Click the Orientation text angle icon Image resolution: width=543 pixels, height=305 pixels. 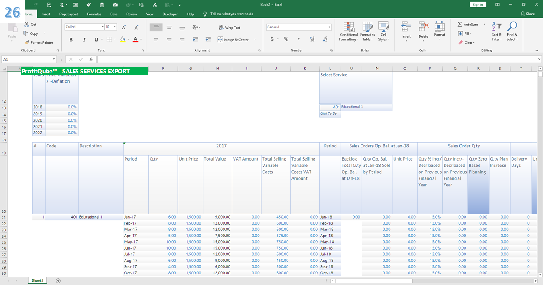196,27
